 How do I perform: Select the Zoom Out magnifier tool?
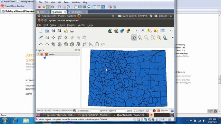[146, 38]
